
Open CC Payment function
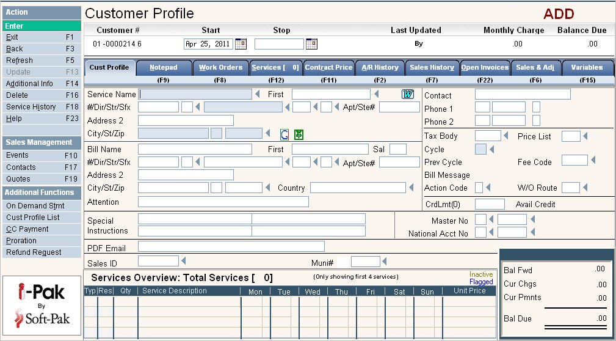(42, 229)
